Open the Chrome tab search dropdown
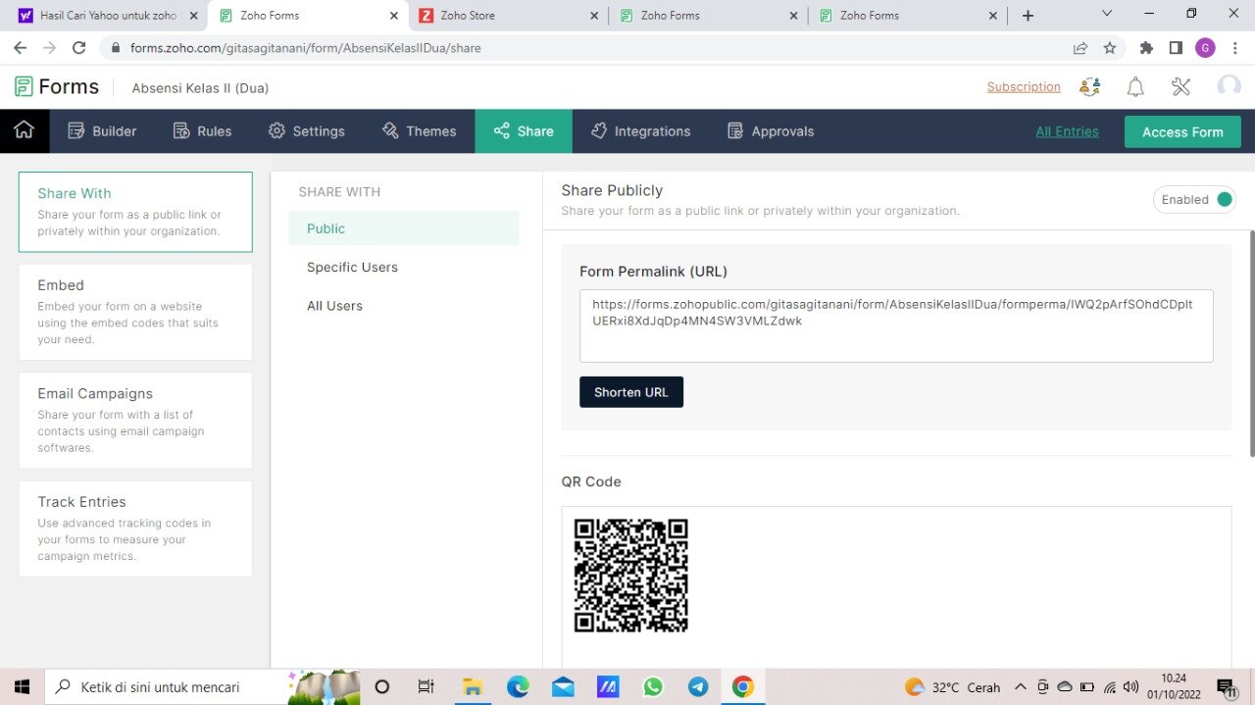This screenshot has height=705, width=1255. point(1107,14)
